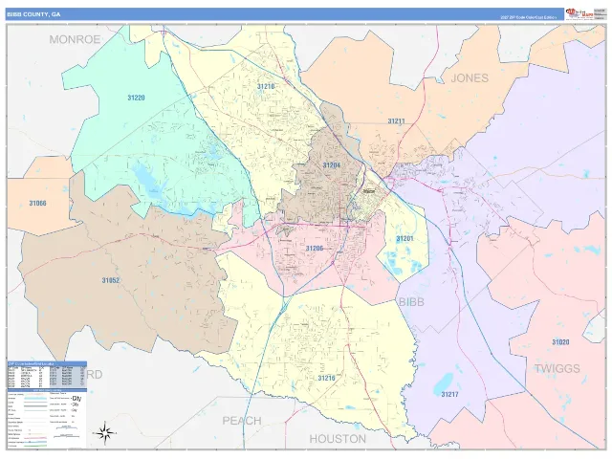This screenshot has height=459, width=612.
Task: Click the ZIP code label 31052
Action: pyautogui.click(x=111, y=280)
